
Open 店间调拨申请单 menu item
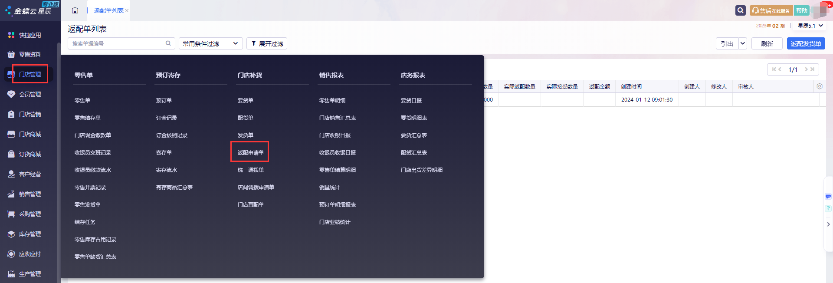(x=256, y=187)
